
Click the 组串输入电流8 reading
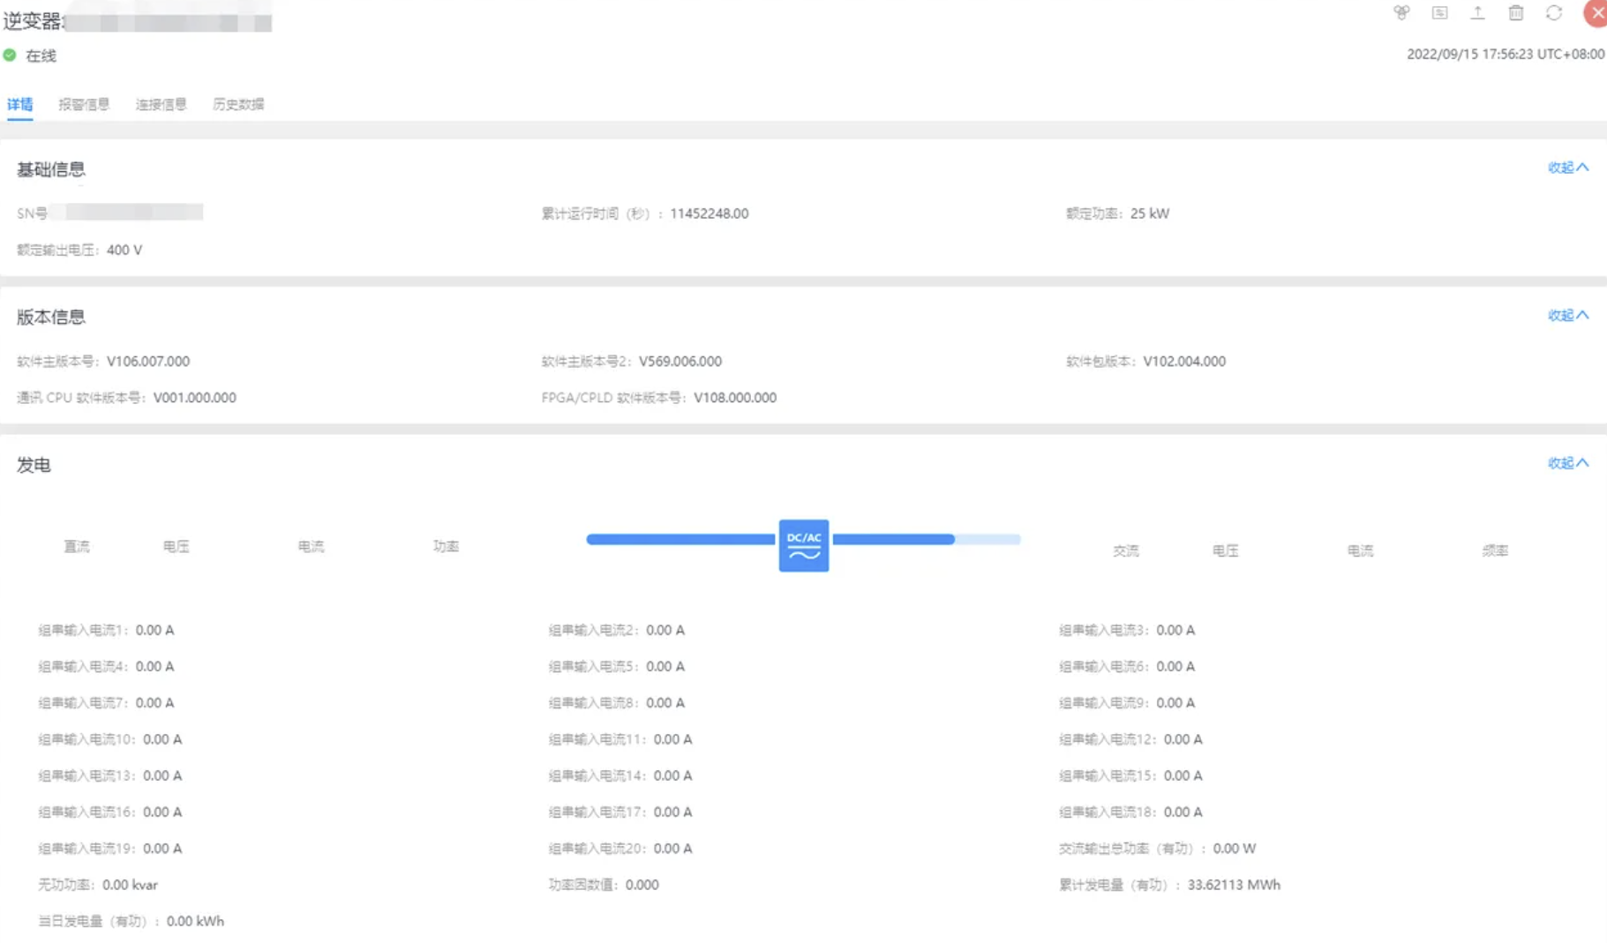(617, 702)
